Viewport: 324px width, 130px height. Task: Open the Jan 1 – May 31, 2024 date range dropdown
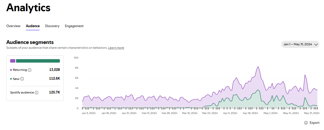pyautogui.click(x=300, y=44)
